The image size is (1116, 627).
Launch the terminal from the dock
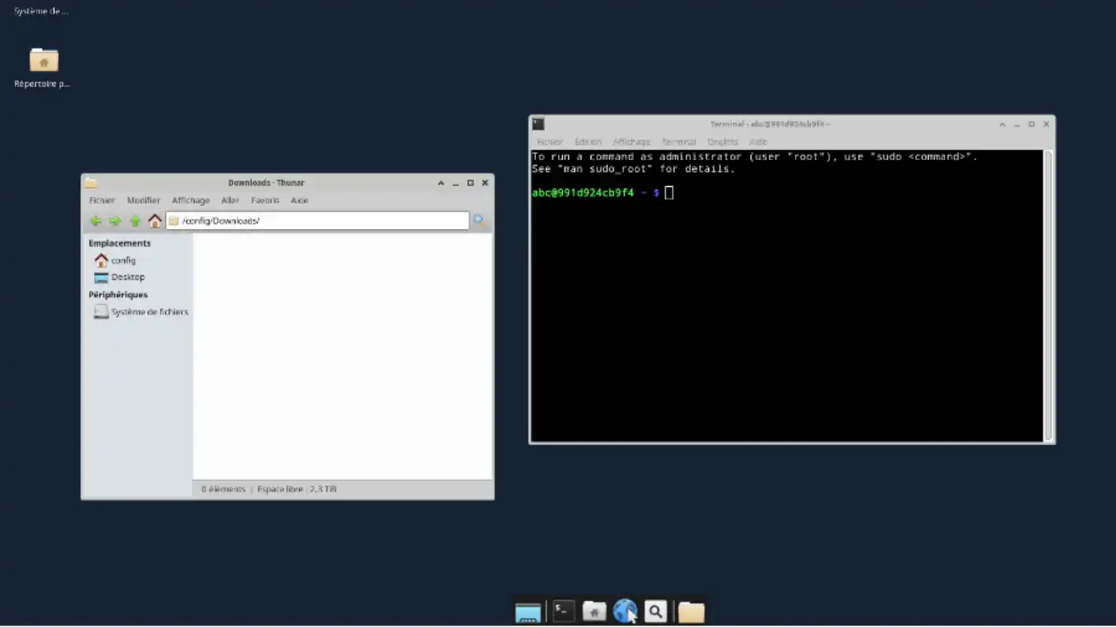point(564,611)
